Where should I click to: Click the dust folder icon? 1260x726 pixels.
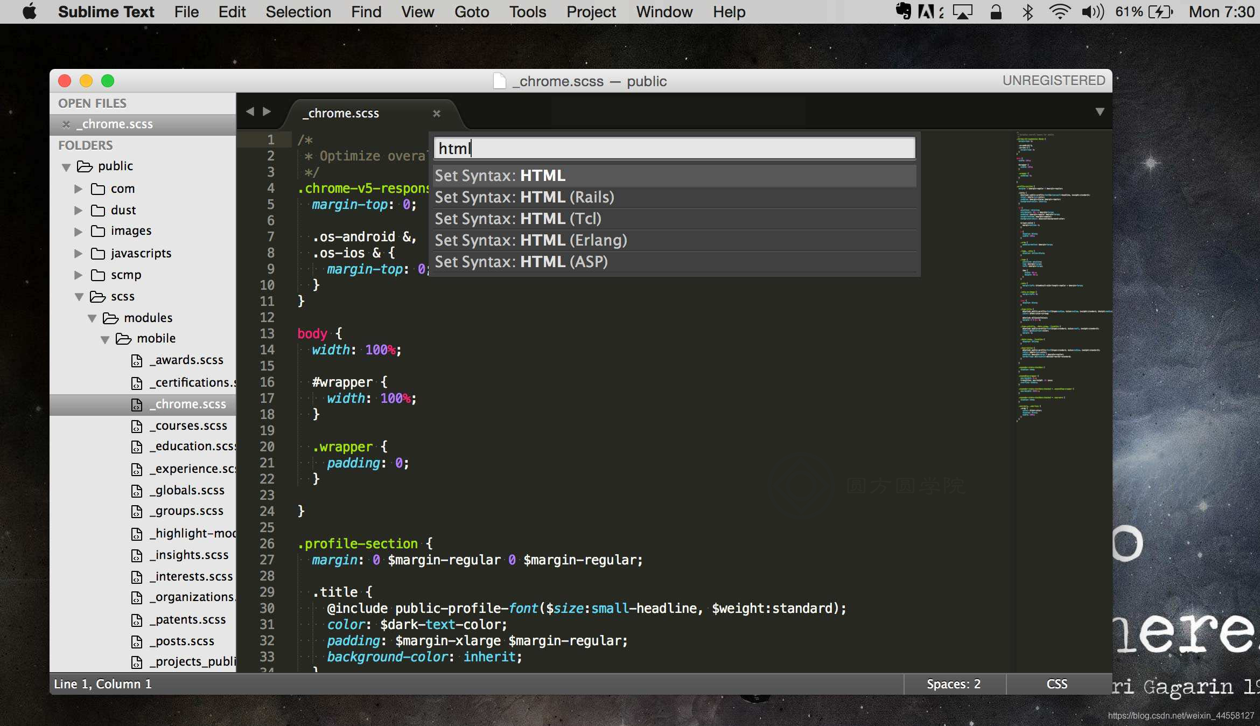click(98, 210)
